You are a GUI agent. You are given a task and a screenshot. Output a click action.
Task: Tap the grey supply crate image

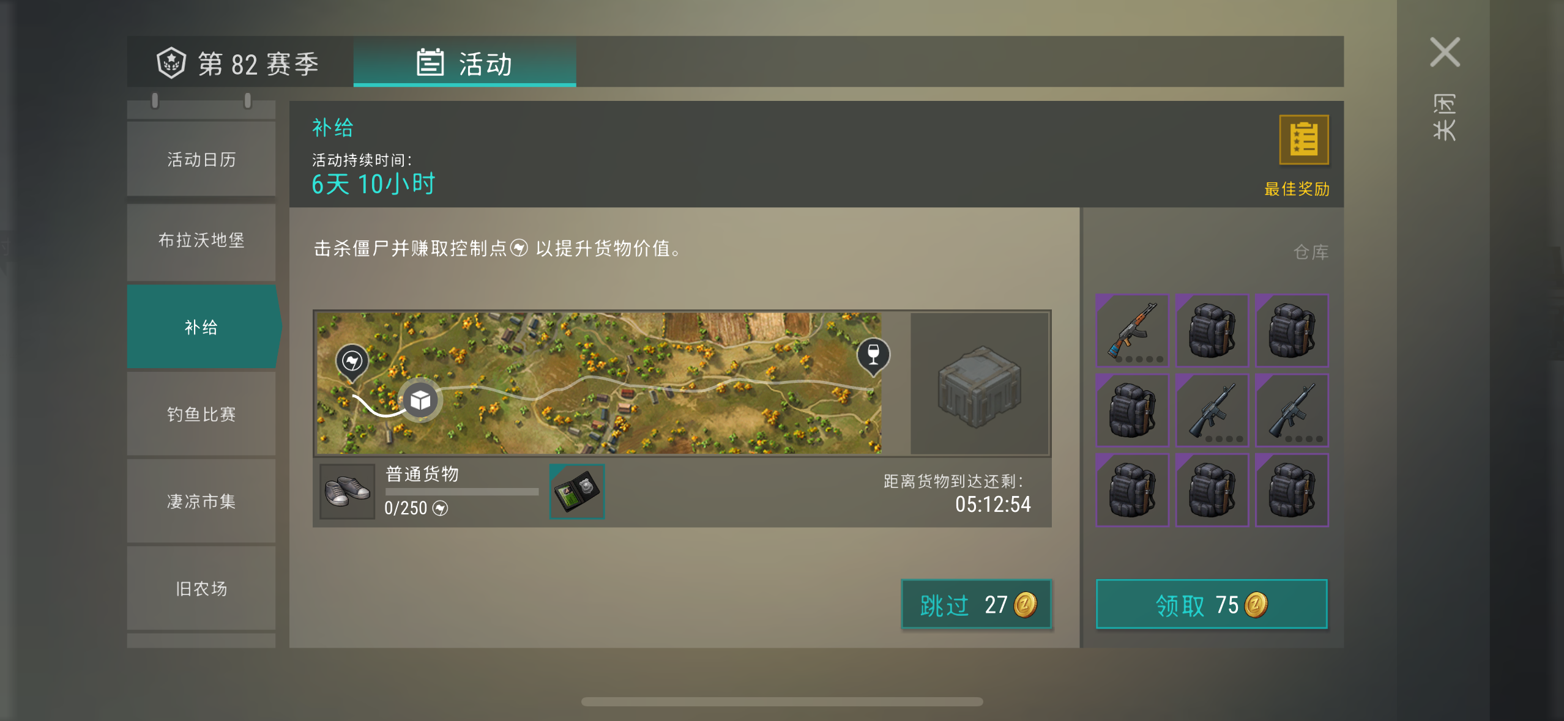pos(979,385)
